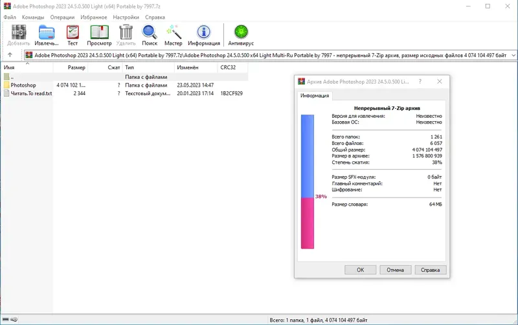Click the Отмена button
The height and width of the screenshot is (325, 518).
[396, 270]
